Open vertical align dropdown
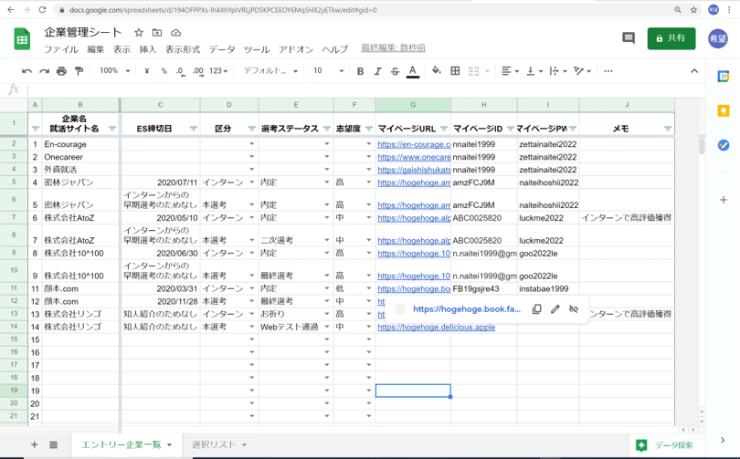The height and width of the screenshot is (459, 740). point(534,71)
